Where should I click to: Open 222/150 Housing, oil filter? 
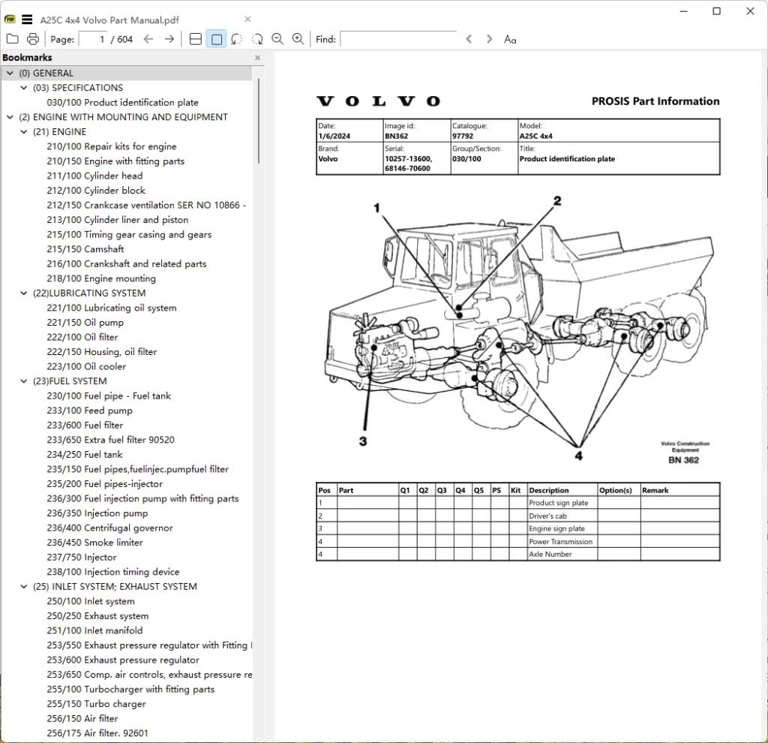click(102, 351)
